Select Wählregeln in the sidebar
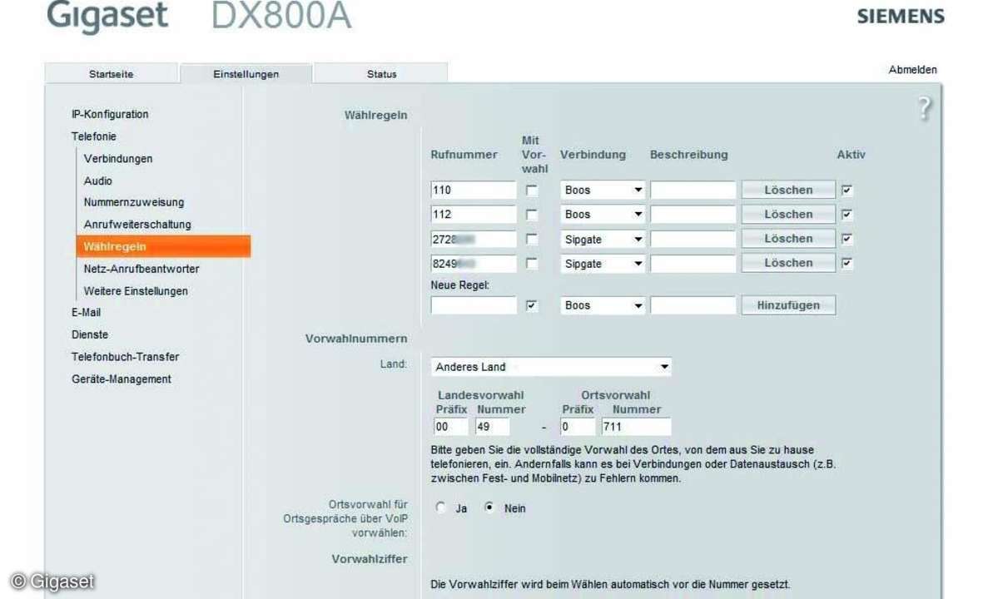Screen dimensions: 998x599 tap(163, 247)
